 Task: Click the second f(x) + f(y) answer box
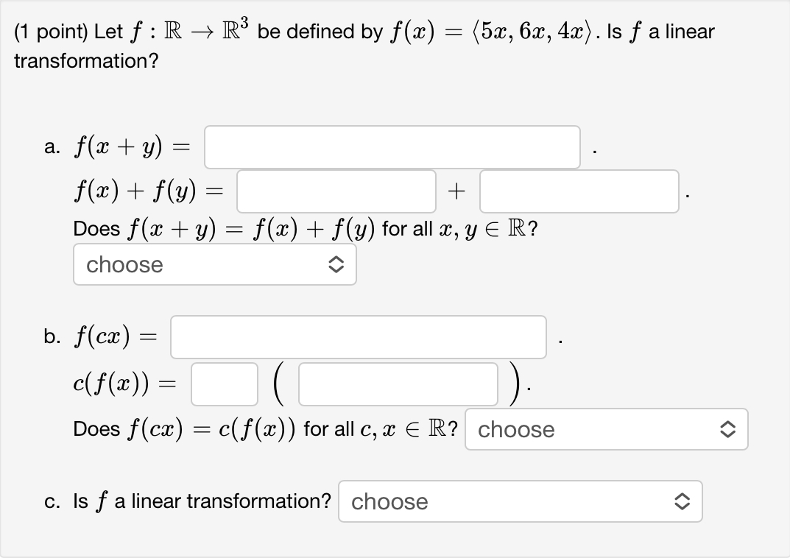click(x=579, y=191)
